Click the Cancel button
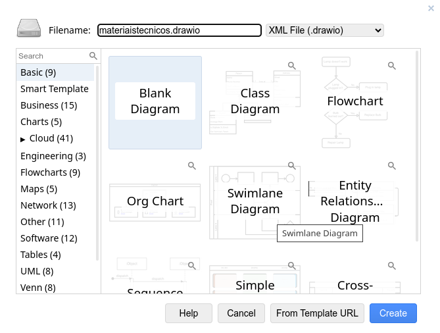This screenshot has height=333, width=440. coord(241,313)
